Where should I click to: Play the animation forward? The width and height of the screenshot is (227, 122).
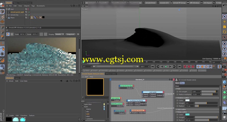(x=166, y=67)
